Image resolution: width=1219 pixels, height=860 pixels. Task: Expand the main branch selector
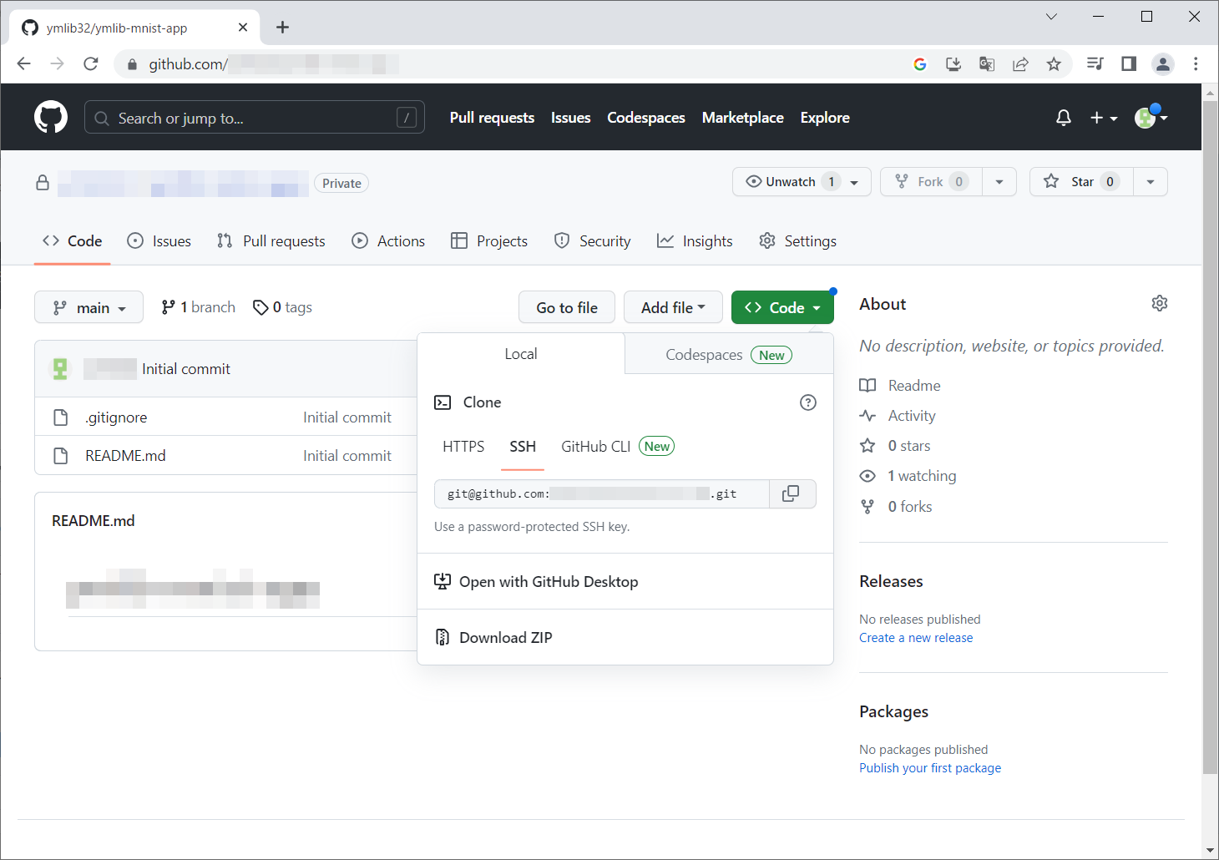89,307
